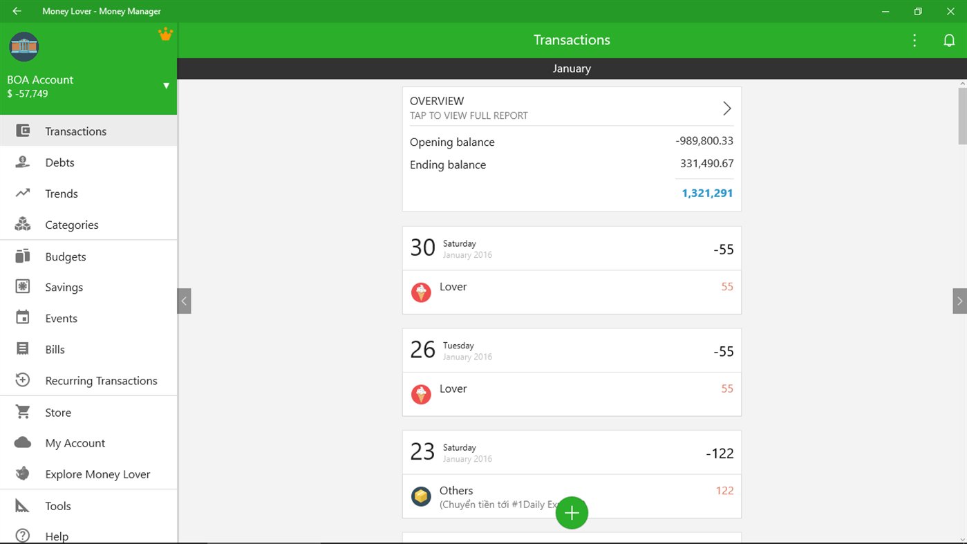Open the Savings section
Screen dimensions: 967x544
coord(88,287)
